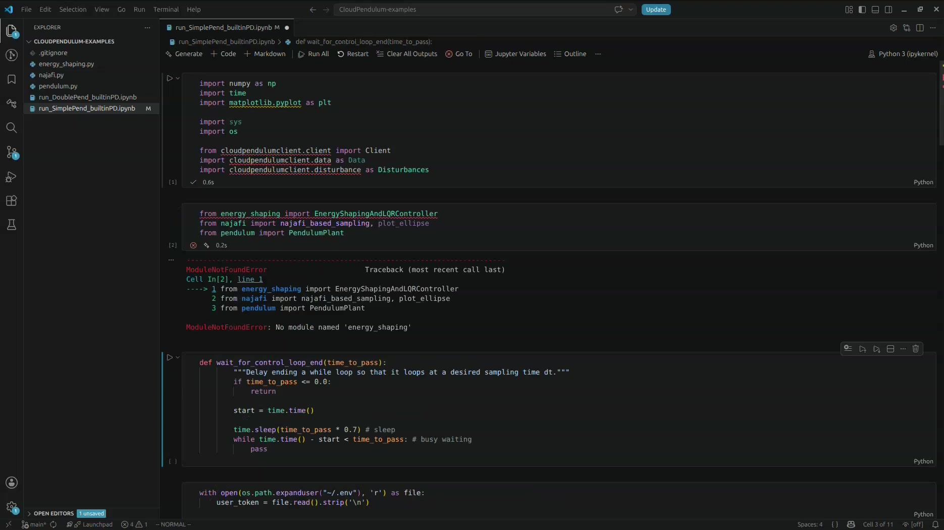This screenshot has width=944, height=530.
Task: Open notifications bell in status bar
Action: coord(935,524)
